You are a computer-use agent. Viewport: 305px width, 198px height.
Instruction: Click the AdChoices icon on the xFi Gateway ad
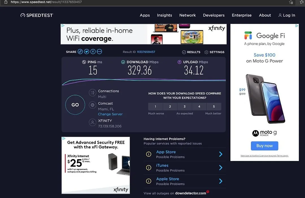point(64,139)
